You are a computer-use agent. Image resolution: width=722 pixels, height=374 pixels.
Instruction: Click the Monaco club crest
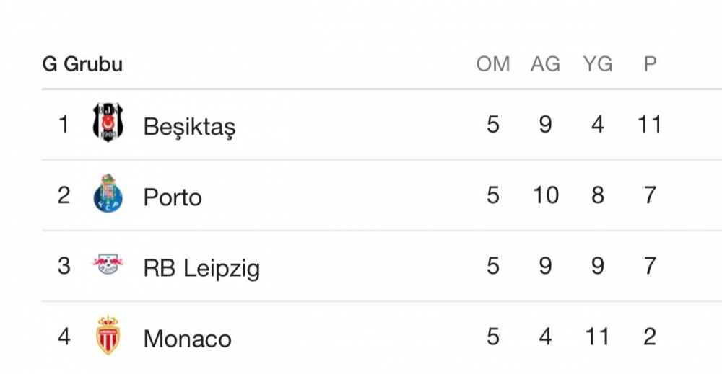108,336
